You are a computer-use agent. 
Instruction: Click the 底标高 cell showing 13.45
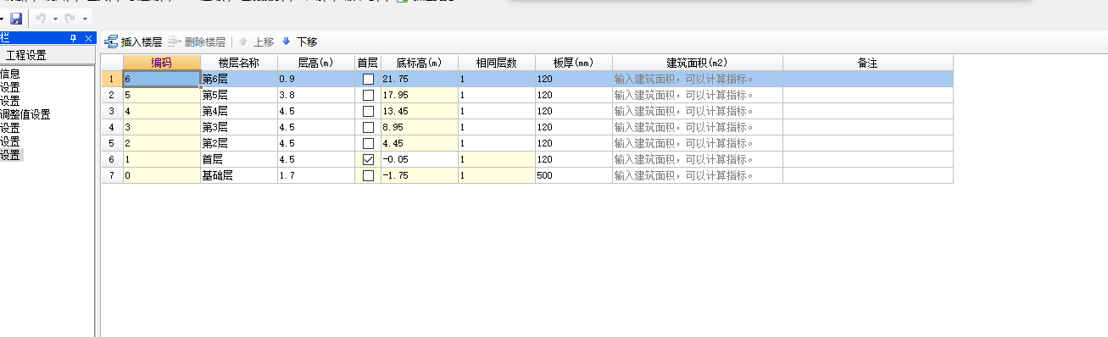point(420,111)
